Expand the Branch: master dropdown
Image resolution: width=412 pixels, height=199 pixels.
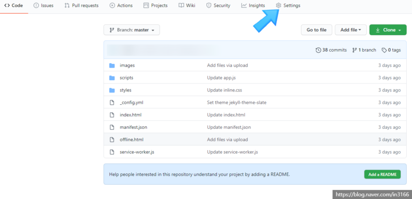click(132, 30)
